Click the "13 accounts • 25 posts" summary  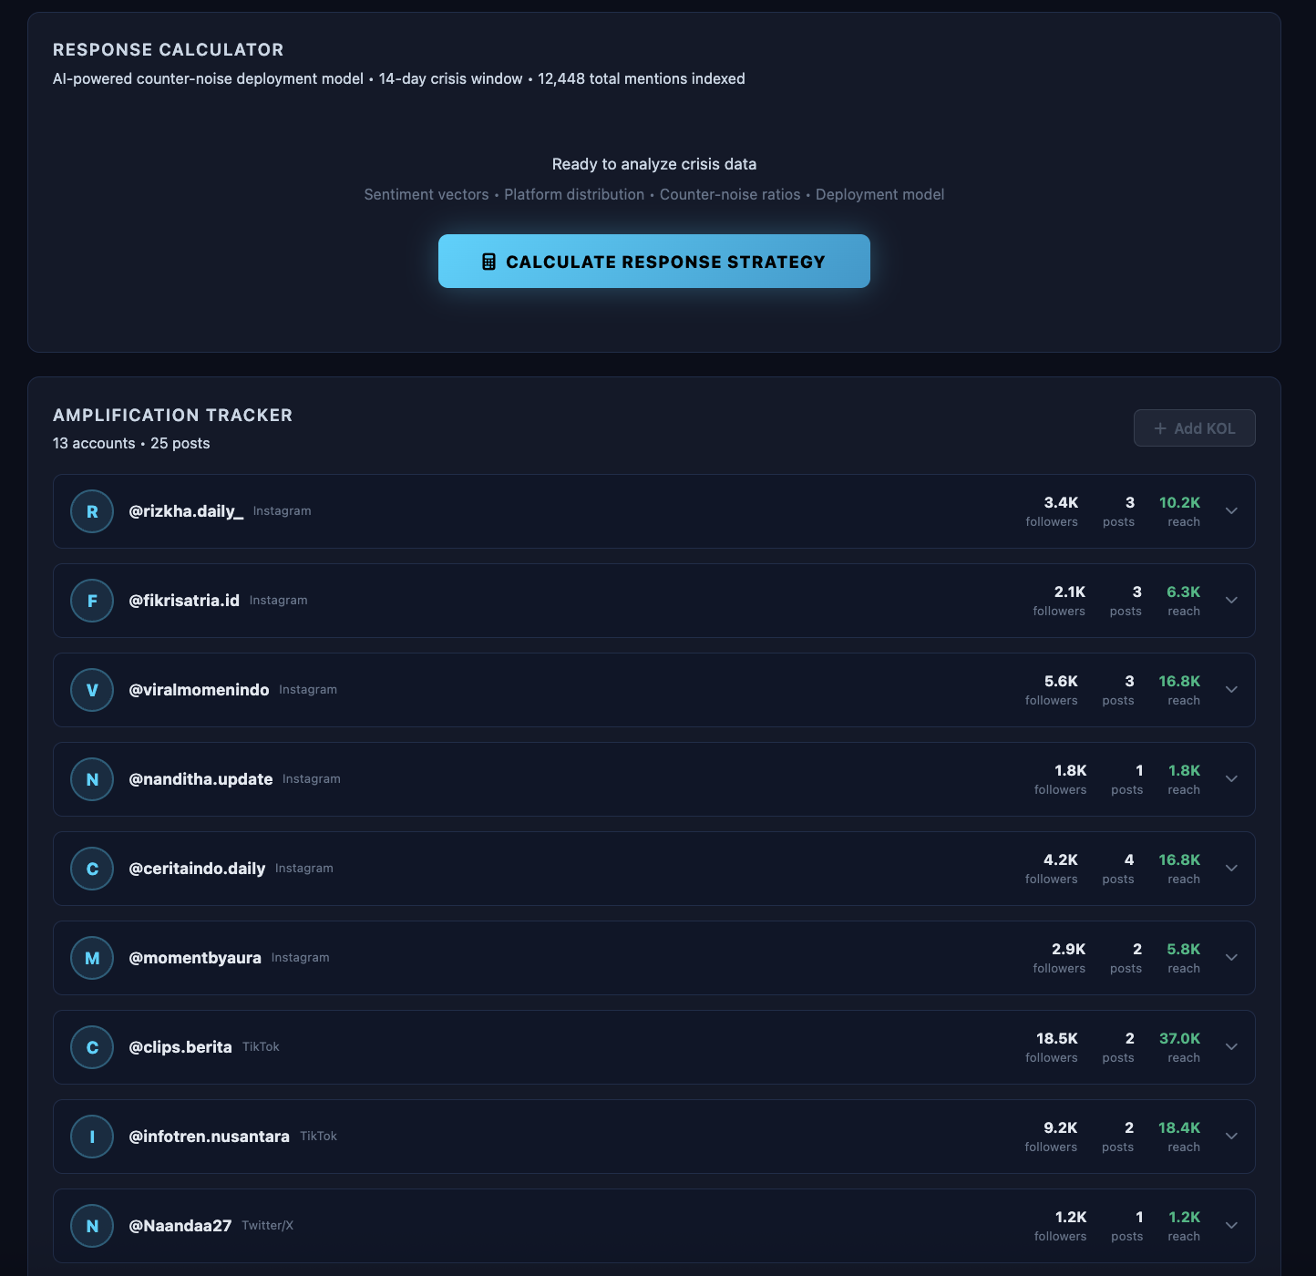click(131, 443)
